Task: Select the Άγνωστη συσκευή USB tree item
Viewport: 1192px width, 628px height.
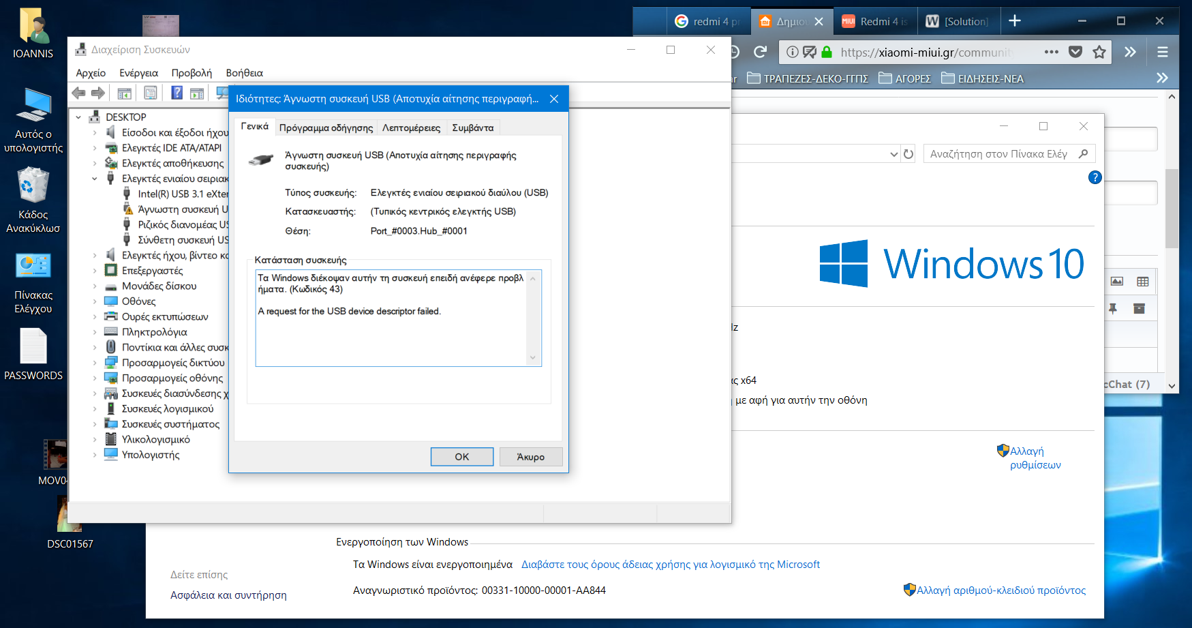Action: coord(182,209)
